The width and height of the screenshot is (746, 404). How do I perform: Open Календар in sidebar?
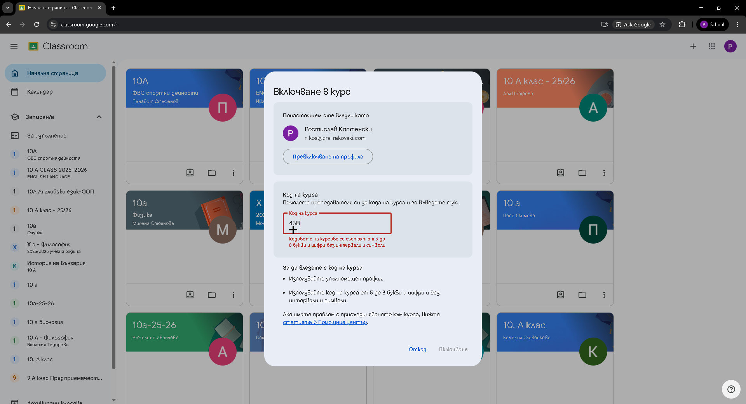pos(55,92)
